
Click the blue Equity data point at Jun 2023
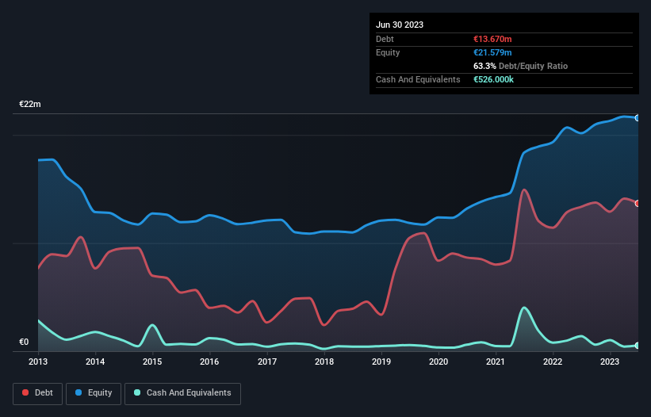[x=638, y=118]
